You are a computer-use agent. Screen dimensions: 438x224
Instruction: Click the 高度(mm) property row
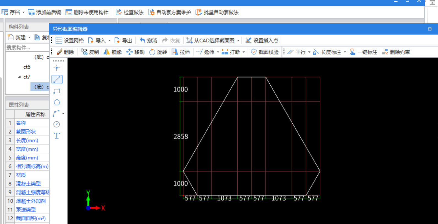click(x=28, y=158)
